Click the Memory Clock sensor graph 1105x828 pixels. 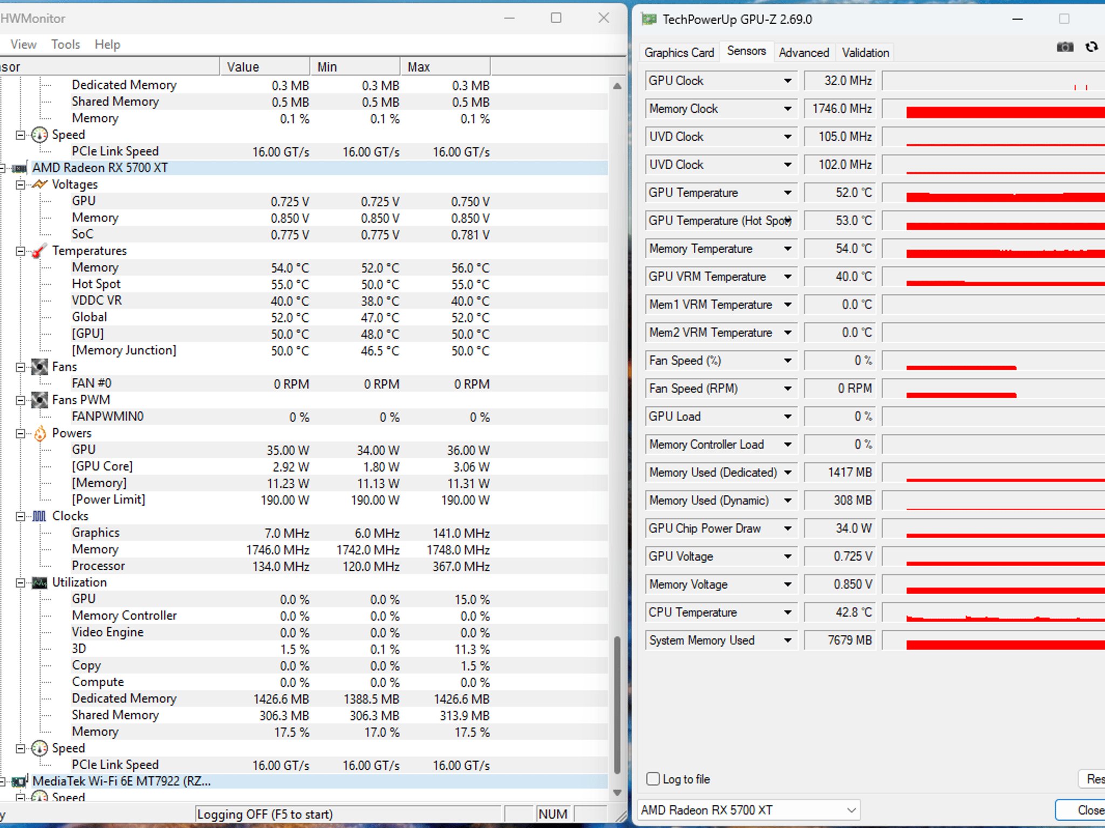[x=994, y=109]
